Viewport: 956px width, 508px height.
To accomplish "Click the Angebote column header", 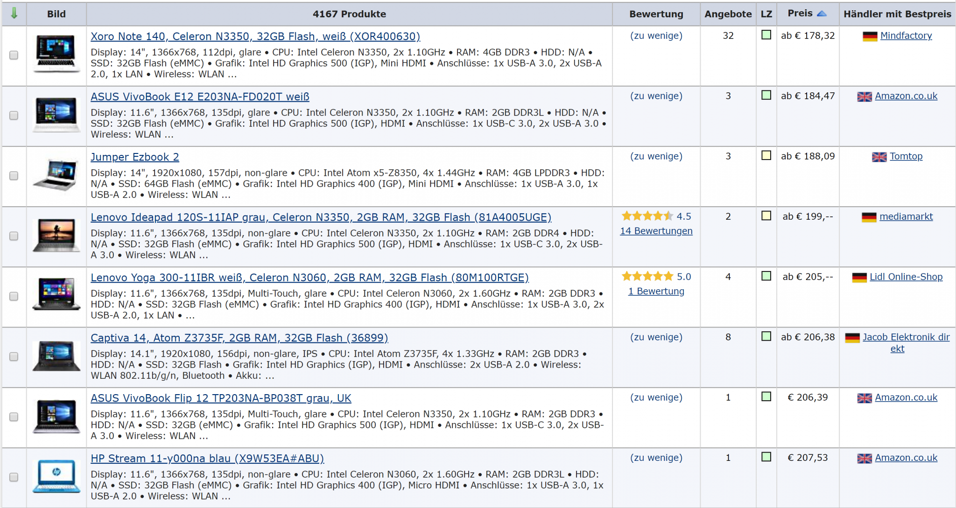I will coord(728,14).
